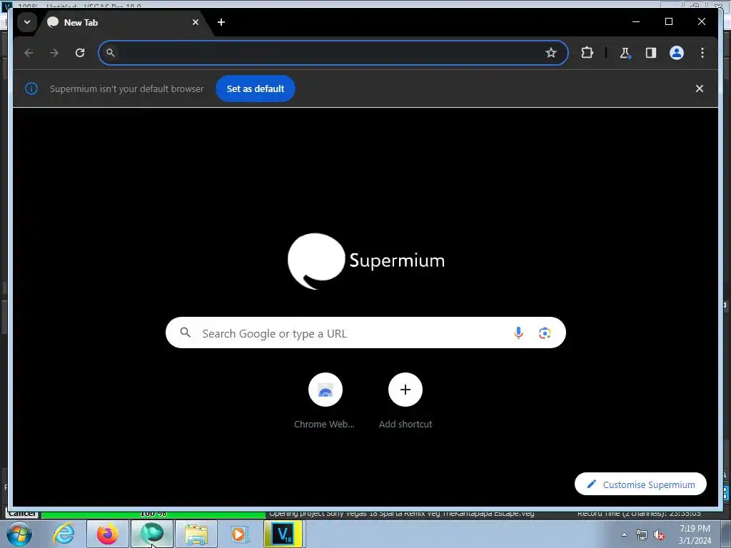
Task: Go back one page
Action: click(x=29, y=53)
